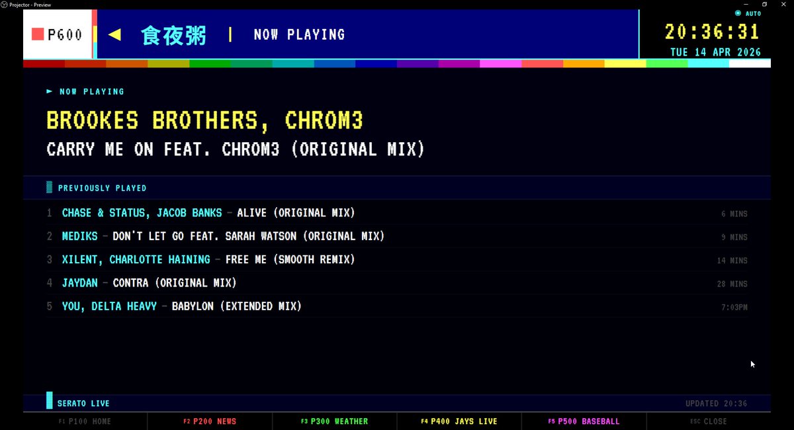Go to P100 HOME page
Screen dimensions: 794x430
click(85, 421)
